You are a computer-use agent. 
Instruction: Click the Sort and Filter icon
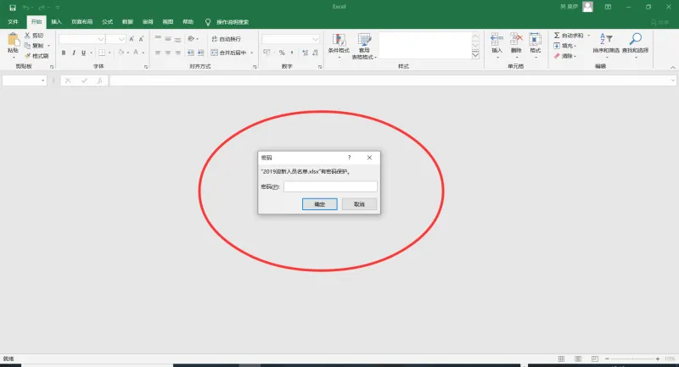coord(605,39)
